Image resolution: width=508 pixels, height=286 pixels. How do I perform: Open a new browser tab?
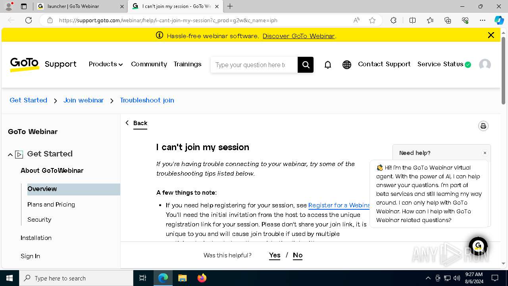click(x=230, y=6)
